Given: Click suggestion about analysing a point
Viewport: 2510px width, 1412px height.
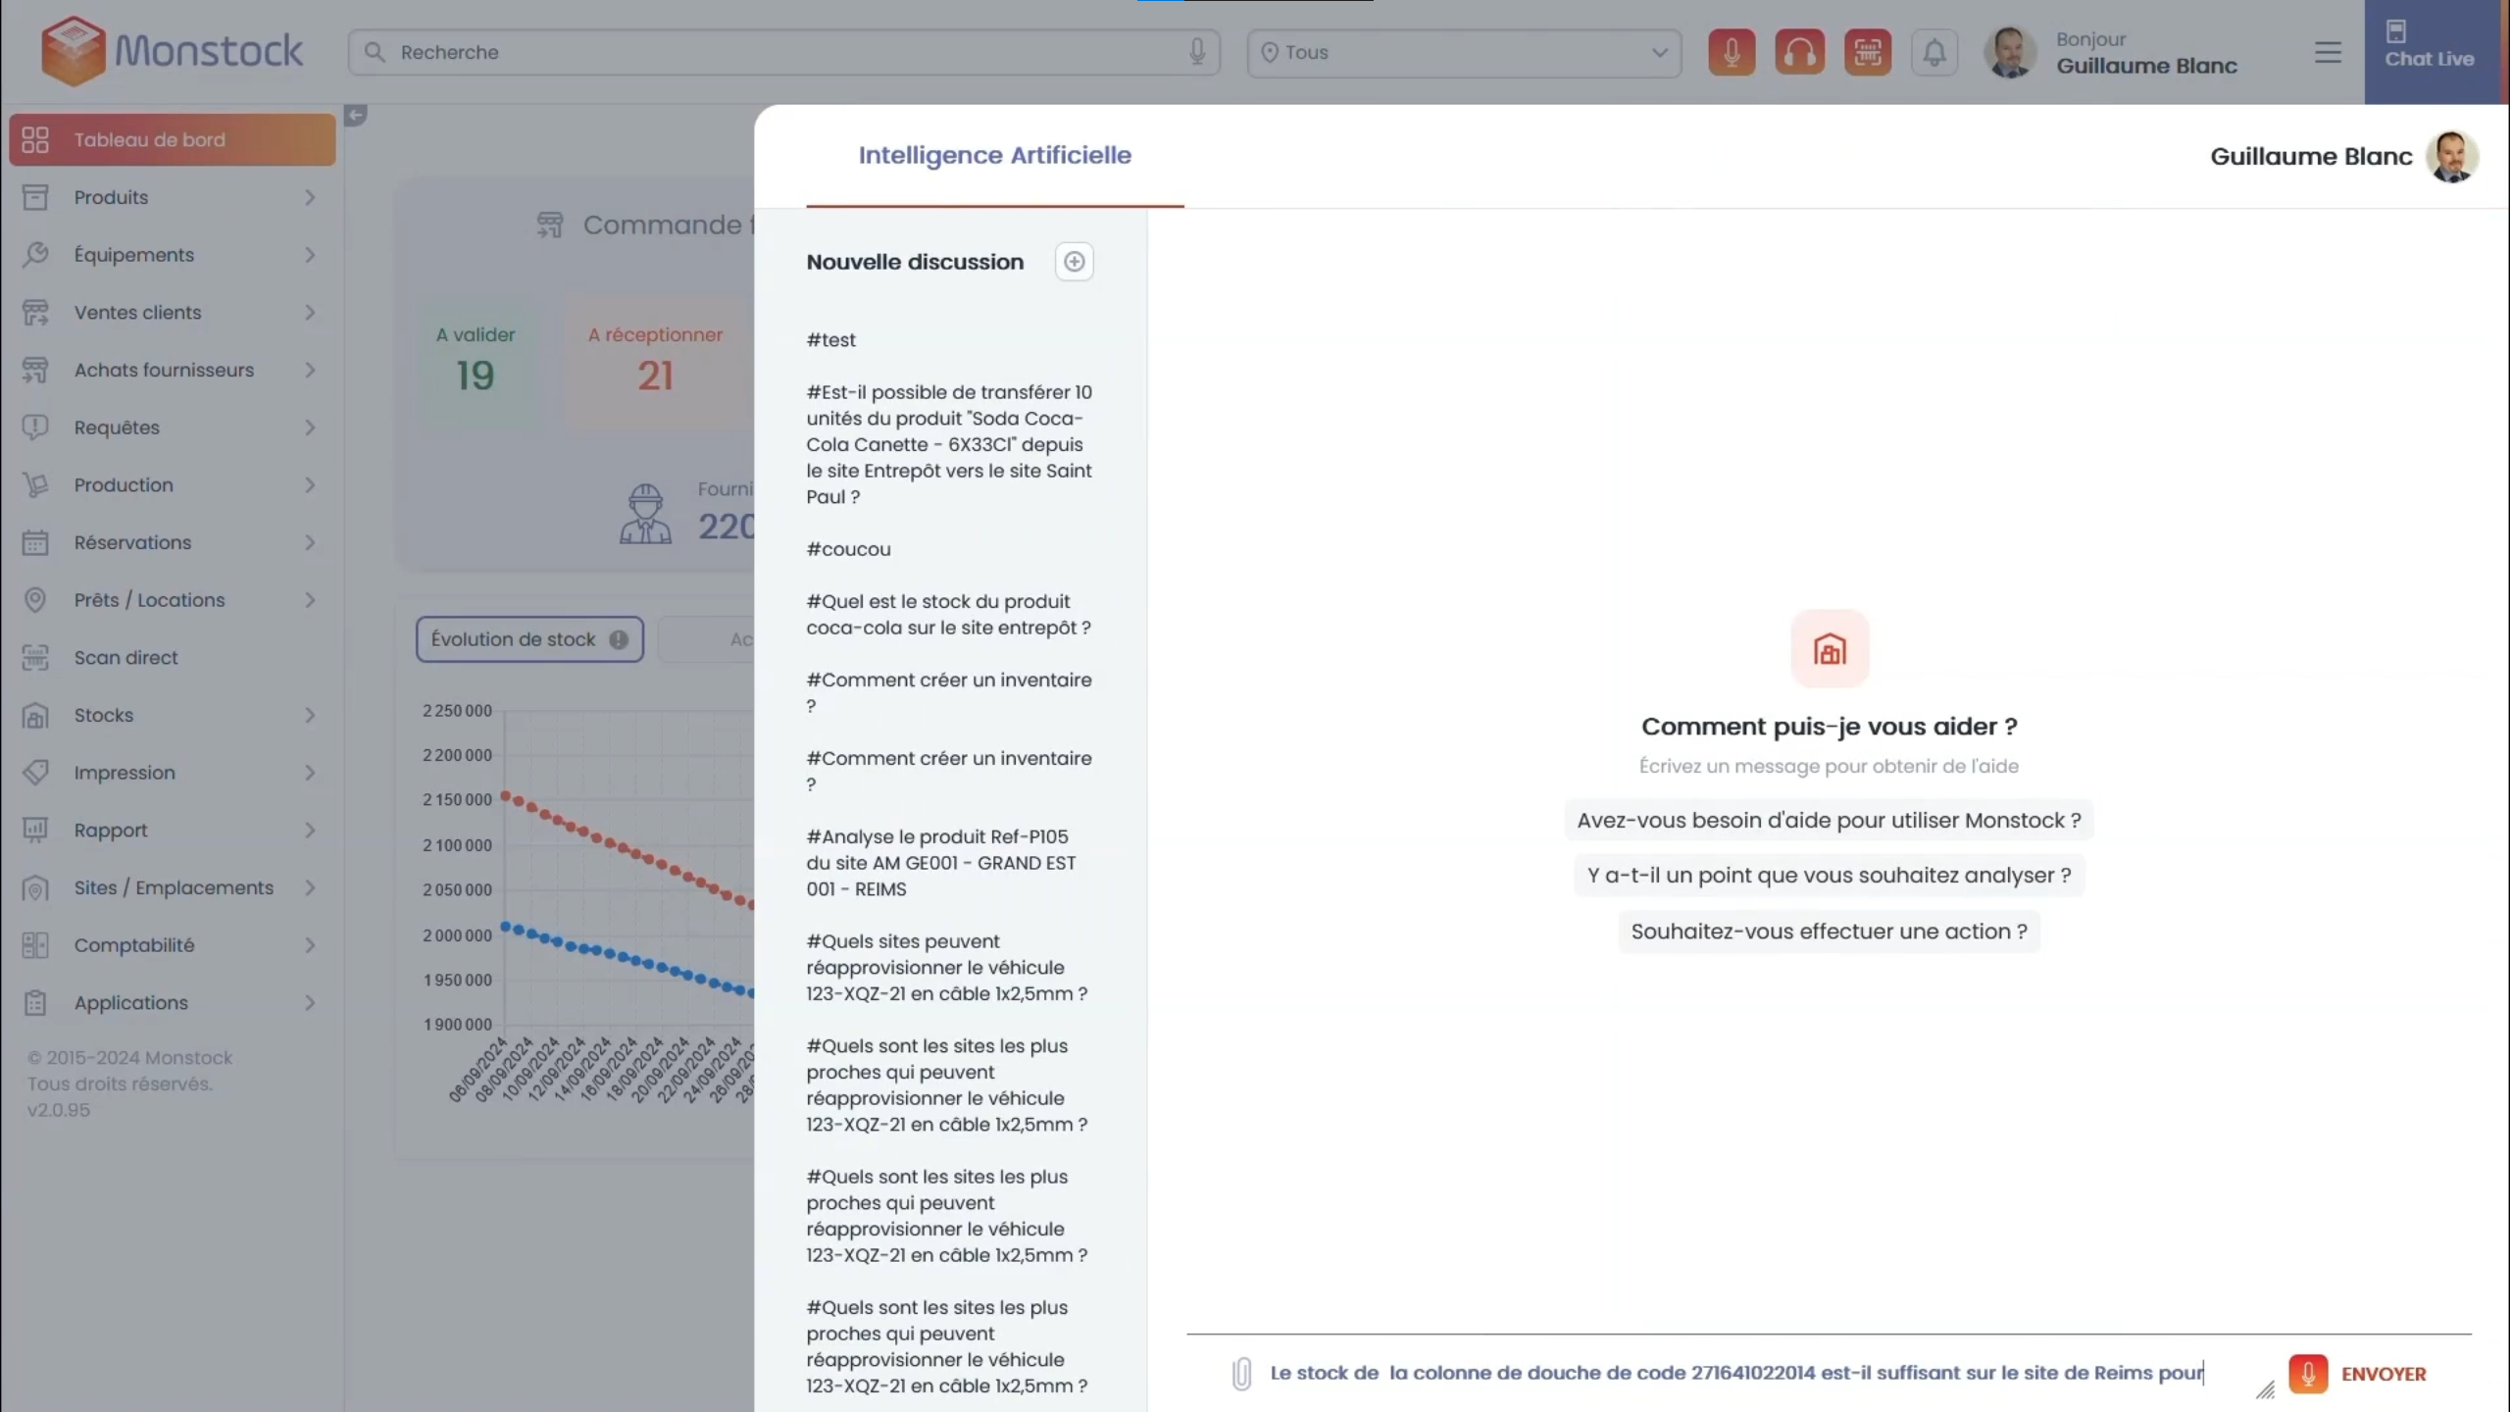Looking at the screenshot, I should [x=1829, y=876].
